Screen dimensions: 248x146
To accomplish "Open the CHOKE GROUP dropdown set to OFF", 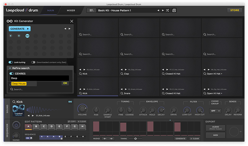I will 215,111.
